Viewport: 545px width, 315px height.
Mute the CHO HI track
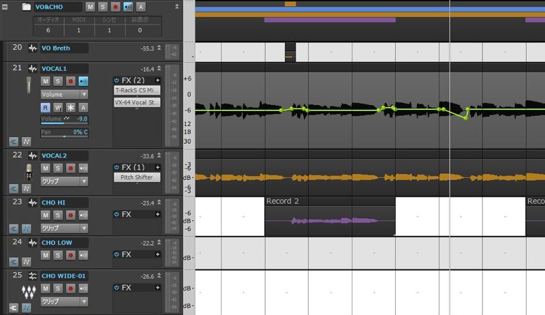point(46,215)
